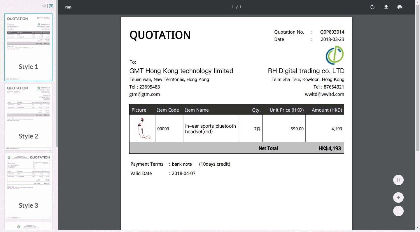The width and height of the screenshot is (420, 232).
Task: Click 'Tsuen wan, New Territories, Hong Kong'
Action: pyautogui.click(x=169, y=79)
